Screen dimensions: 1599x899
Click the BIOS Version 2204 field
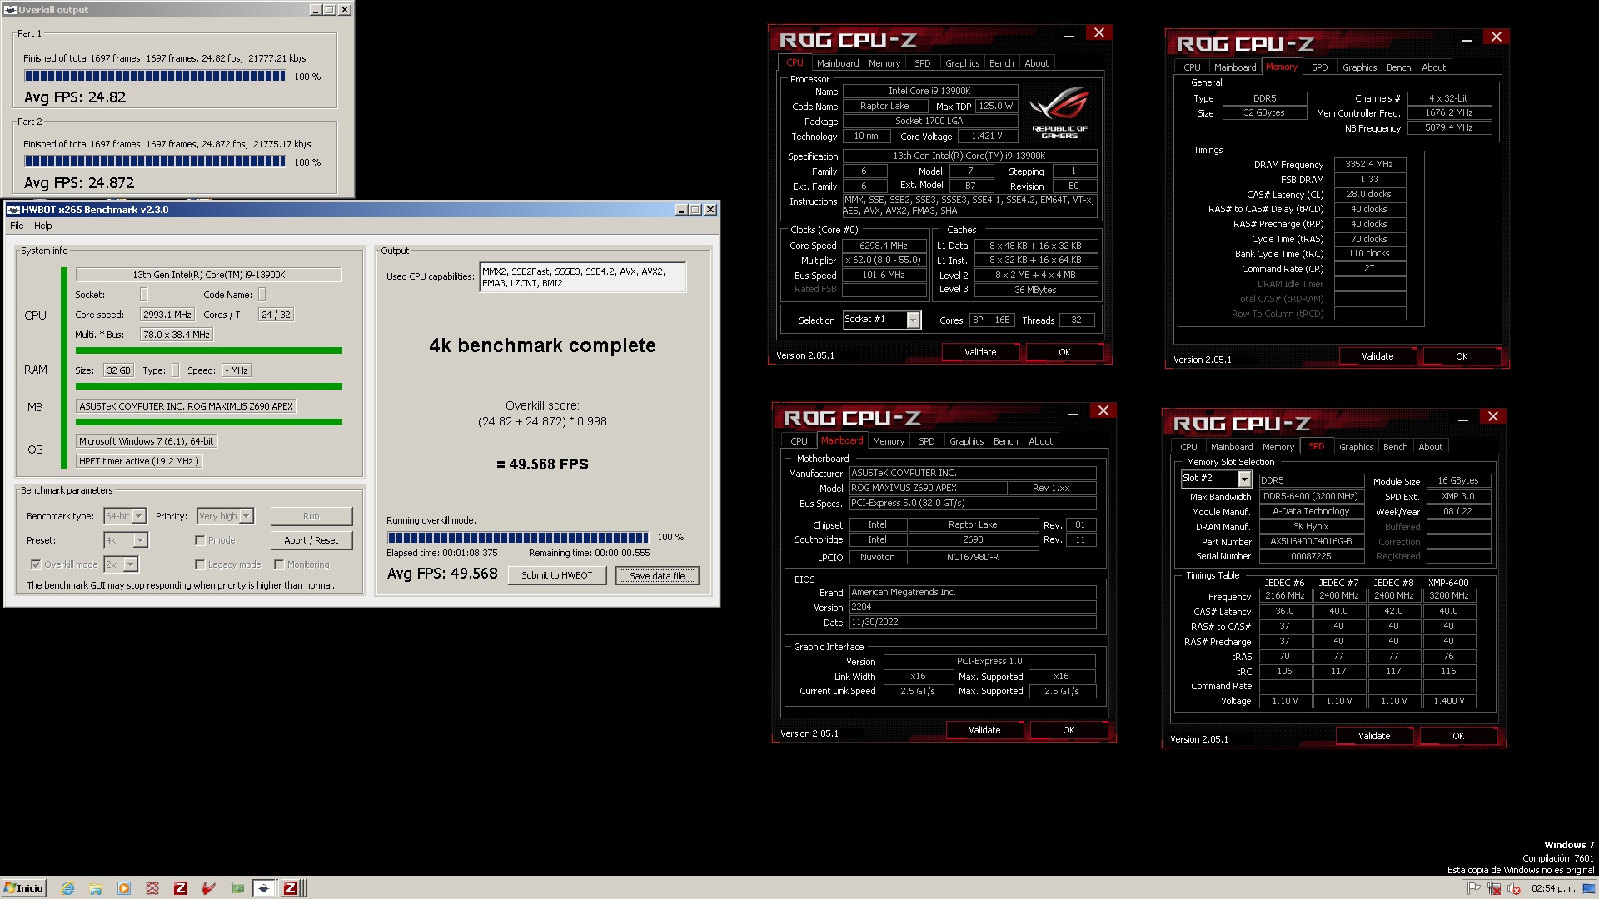972,608
